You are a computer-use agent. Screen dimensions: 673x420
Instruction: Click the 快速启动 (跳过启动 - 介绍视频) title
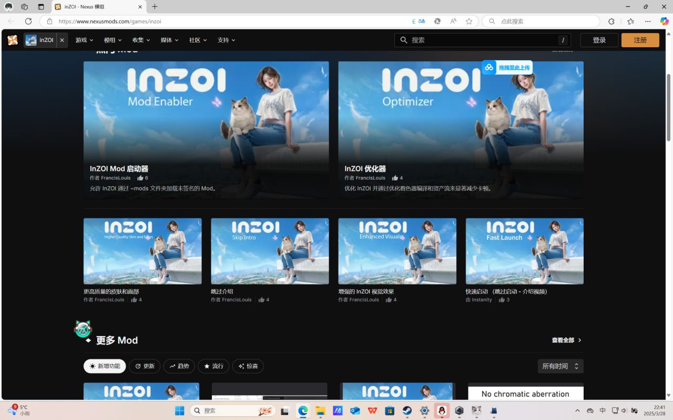(x=506, y=291)
